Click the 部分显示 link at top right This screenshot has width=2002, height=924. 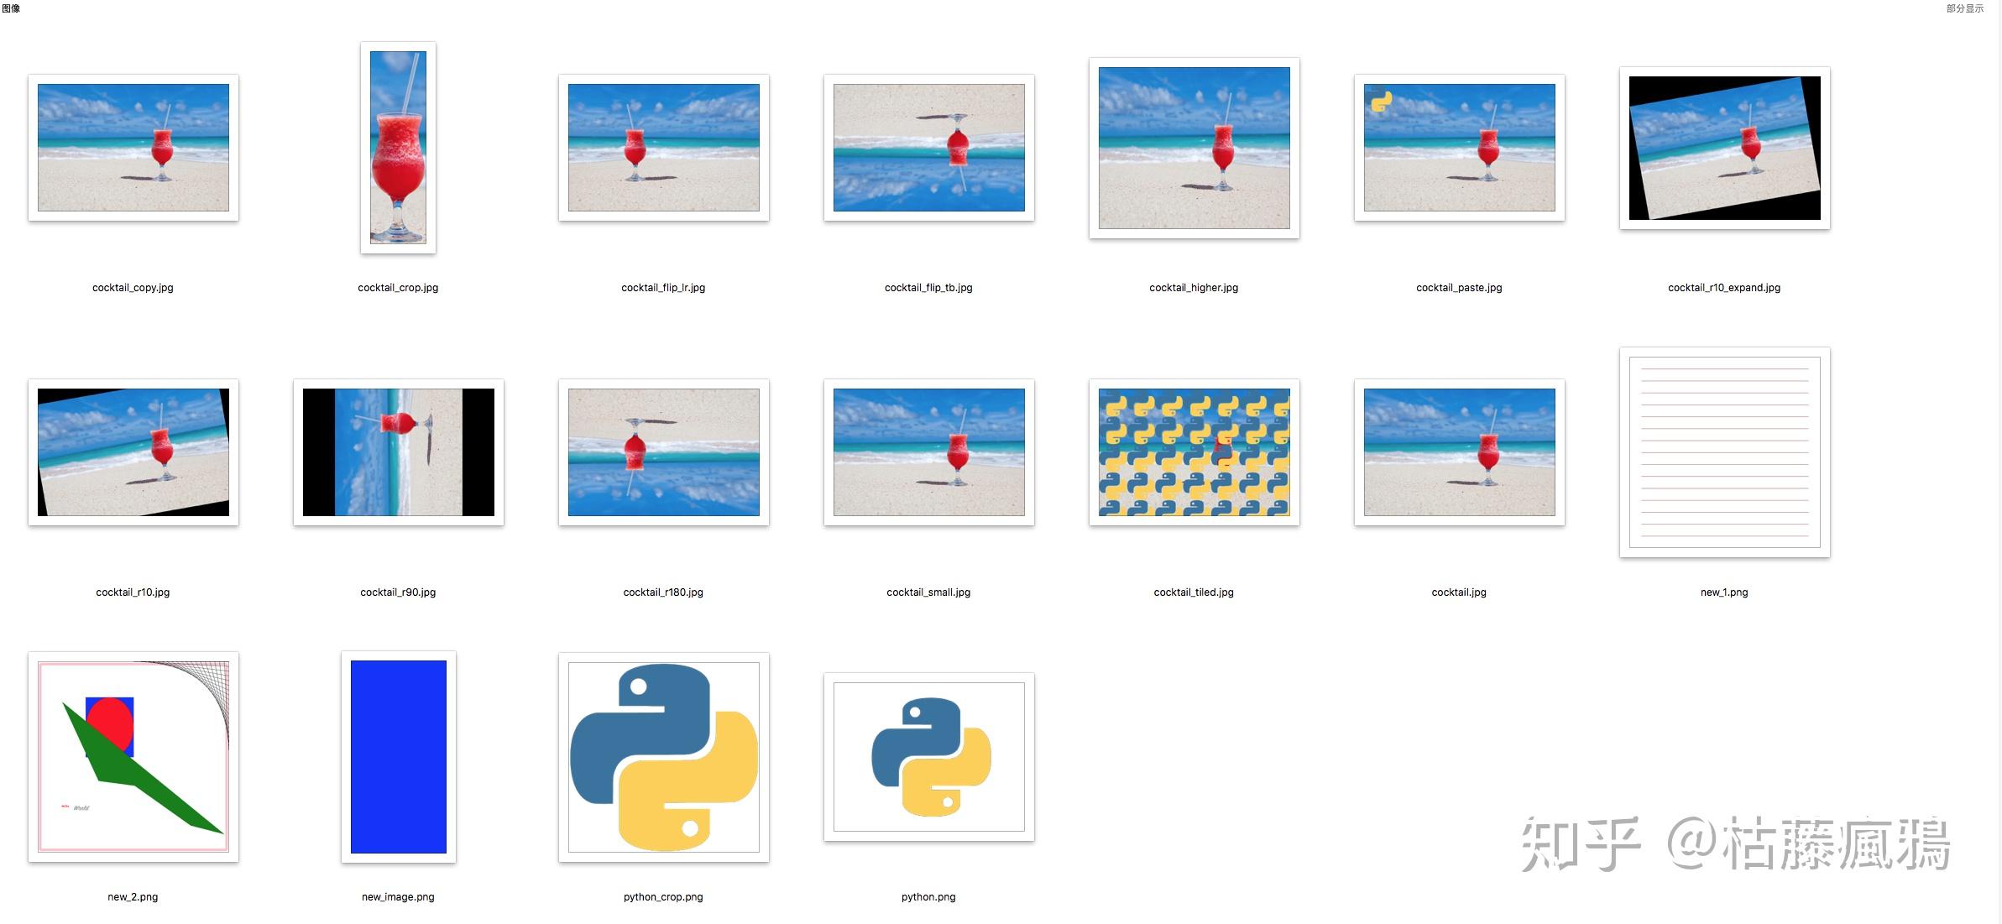pos(1964,8)
